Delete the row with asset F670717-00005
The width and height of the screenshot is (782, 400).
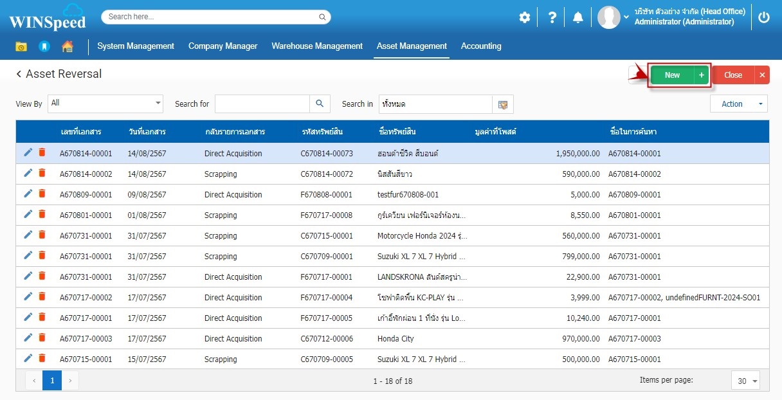click(x=42, y=317)
